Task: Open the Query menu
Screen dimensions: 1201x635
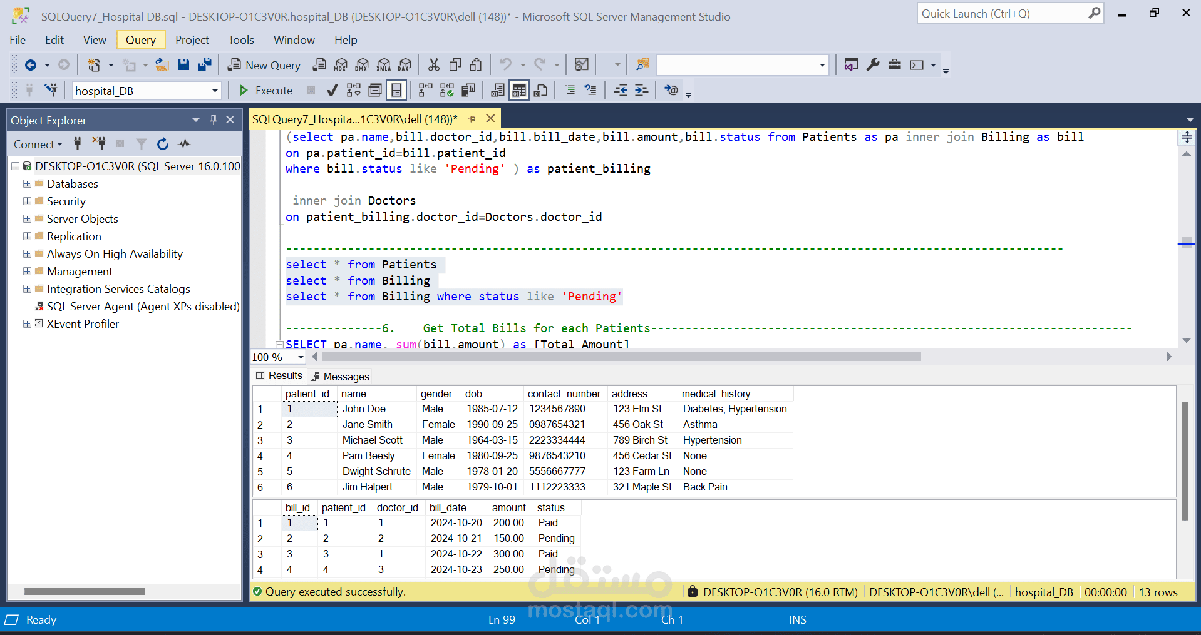Action: tap(141, 40)
